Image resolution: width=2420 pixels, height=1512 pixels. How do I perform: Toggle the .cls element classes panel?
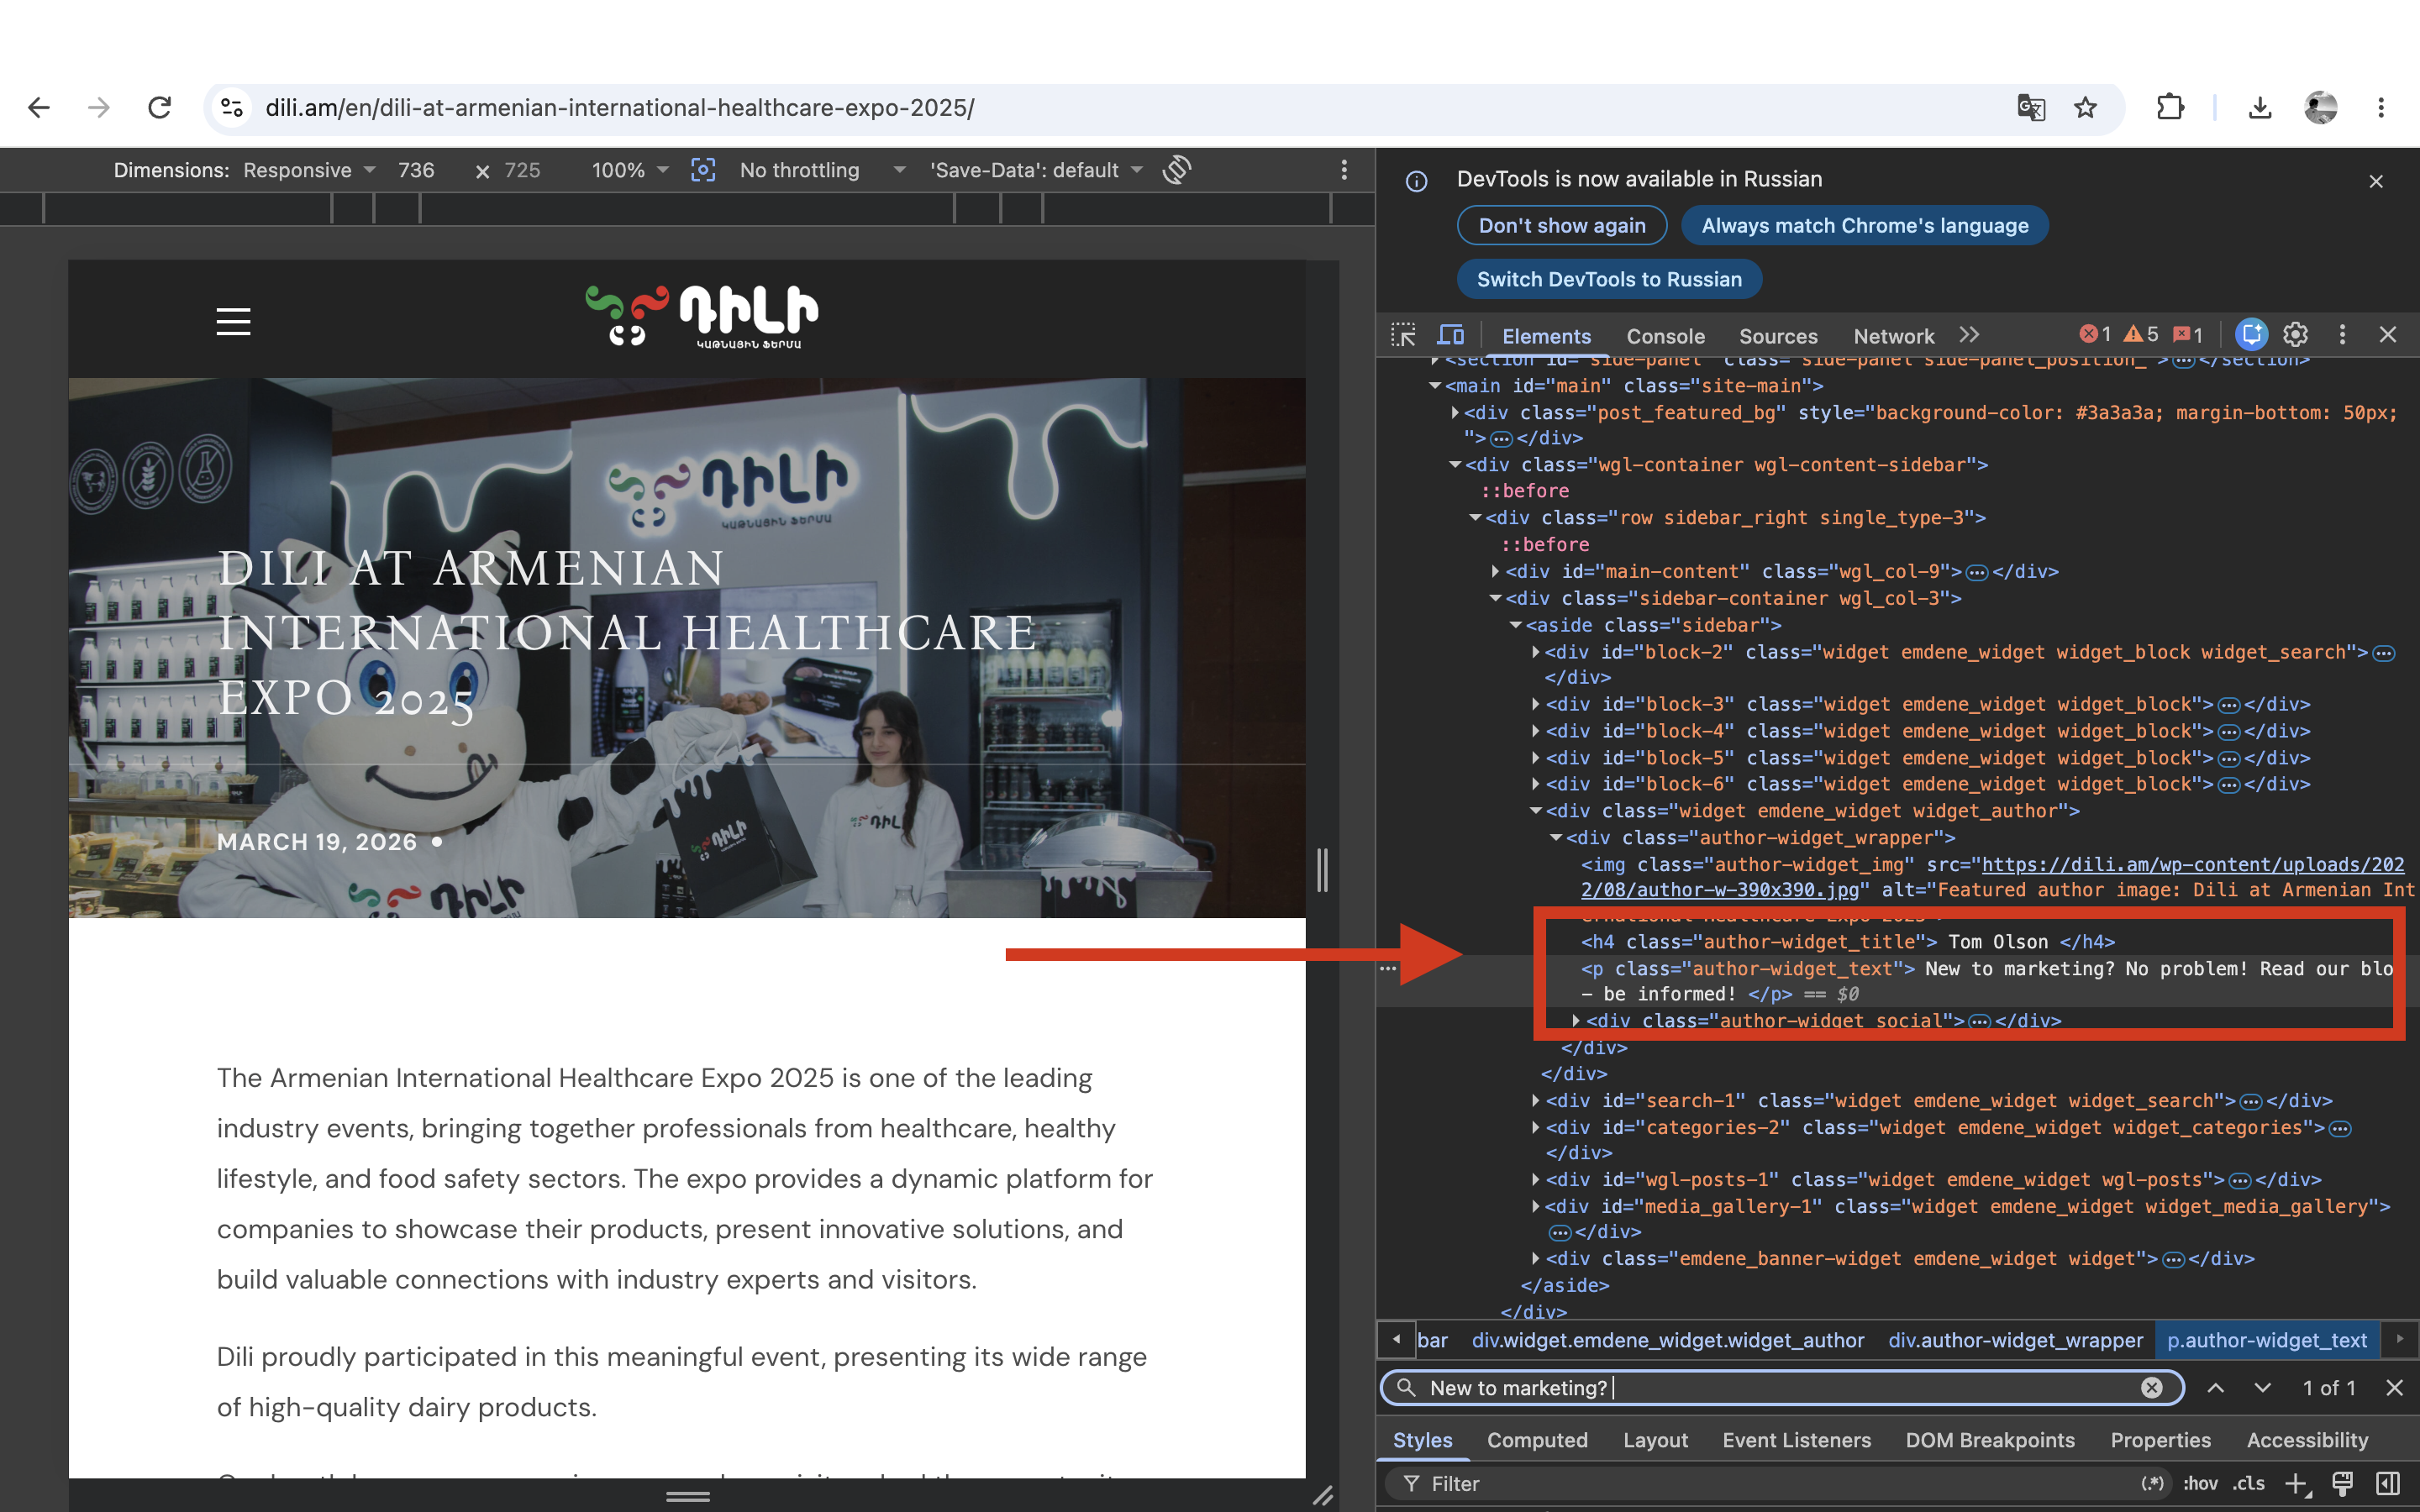point(2249,1484)
